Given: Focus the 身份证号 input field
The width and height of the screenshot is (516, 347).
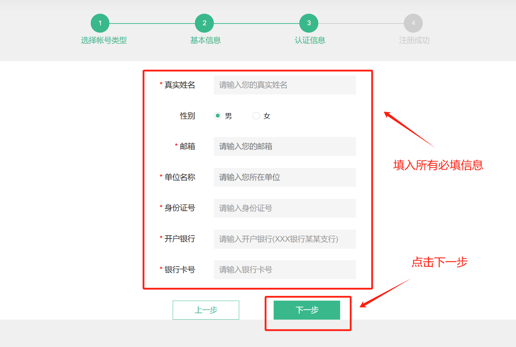Looking at the screenshot, I should pyautogui.click(x=285, y=208).
